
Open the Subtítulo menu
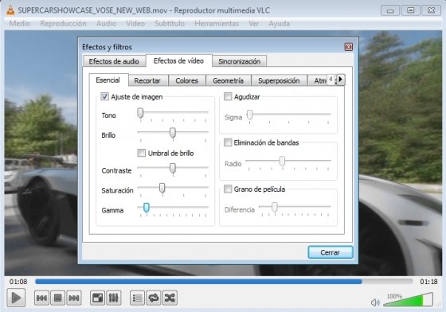pyautogui.click(x=170, y=24)
